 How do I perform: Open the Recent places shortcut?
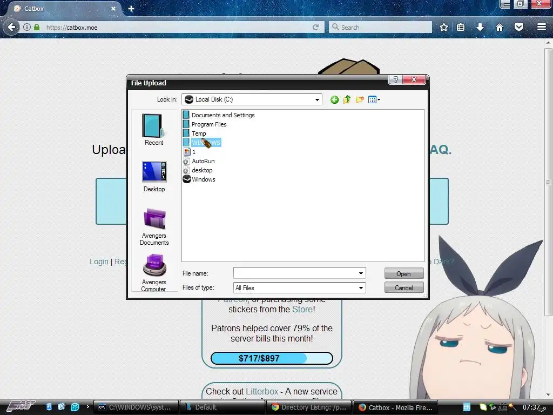(x=154, y=130)
